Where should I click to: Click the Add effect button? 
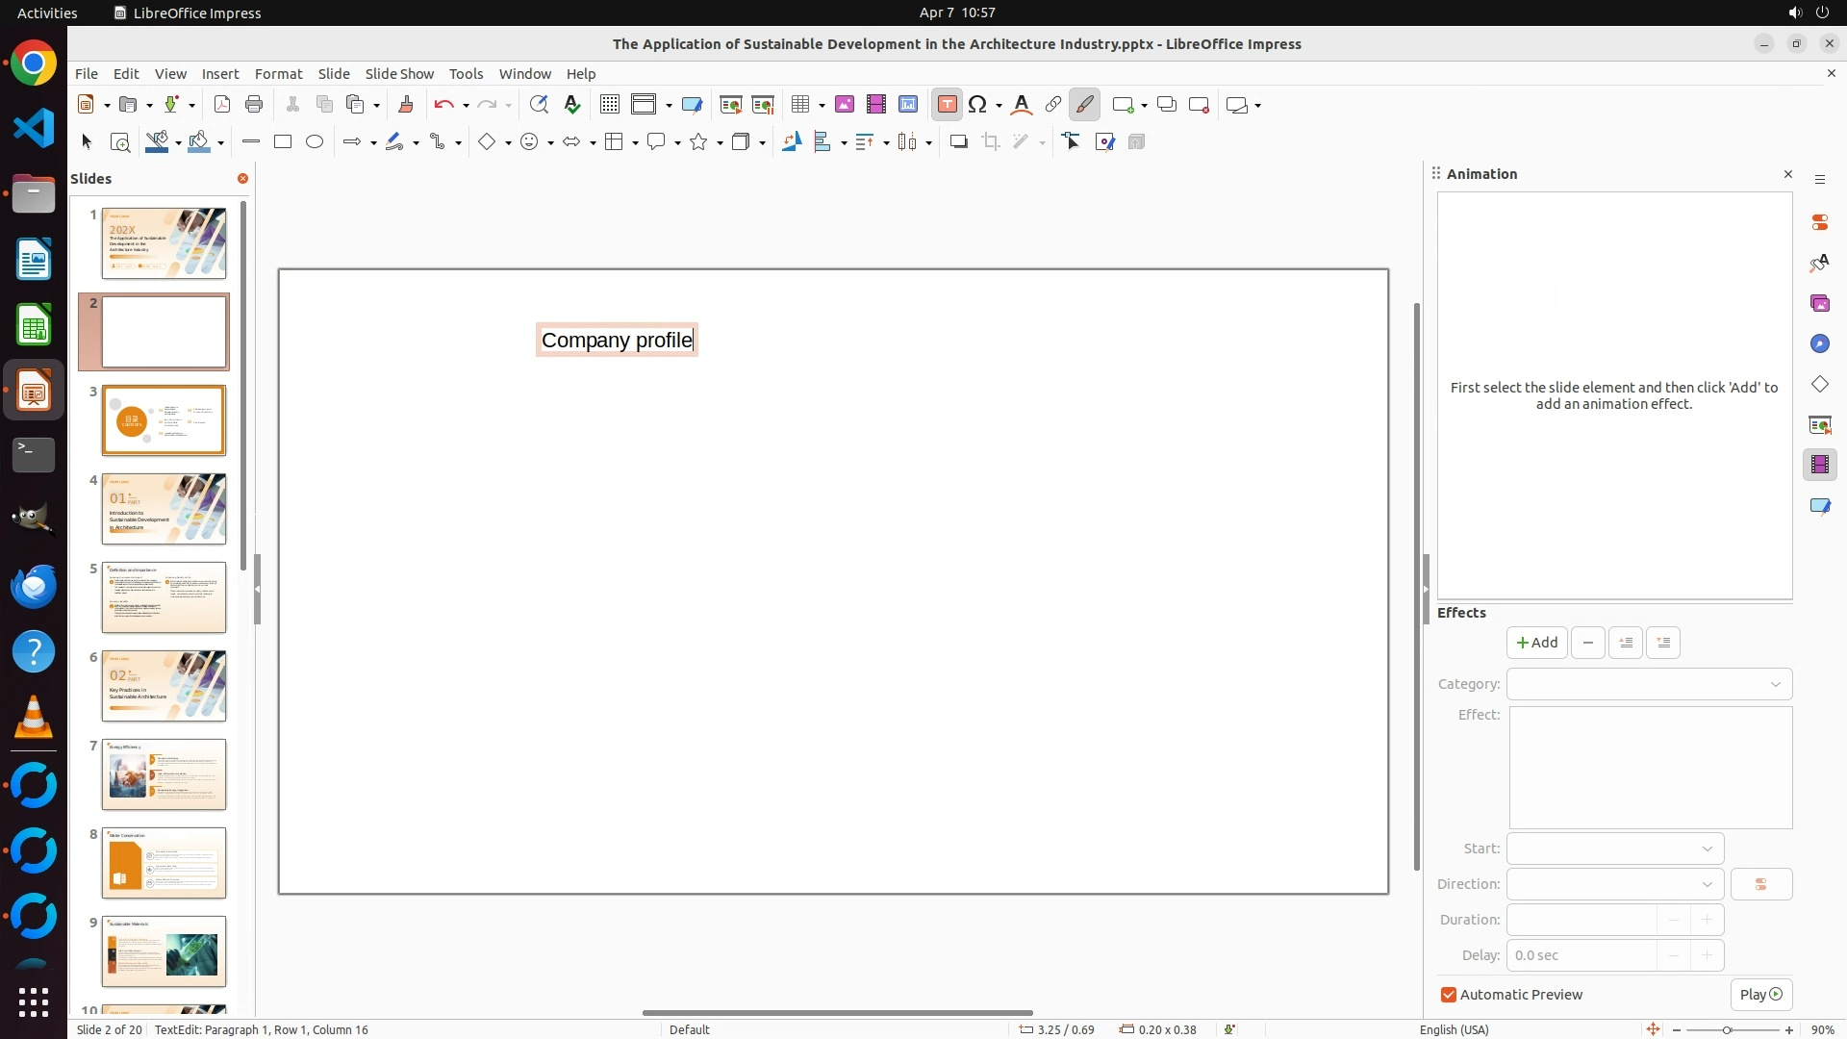(x=1536, y=643)
